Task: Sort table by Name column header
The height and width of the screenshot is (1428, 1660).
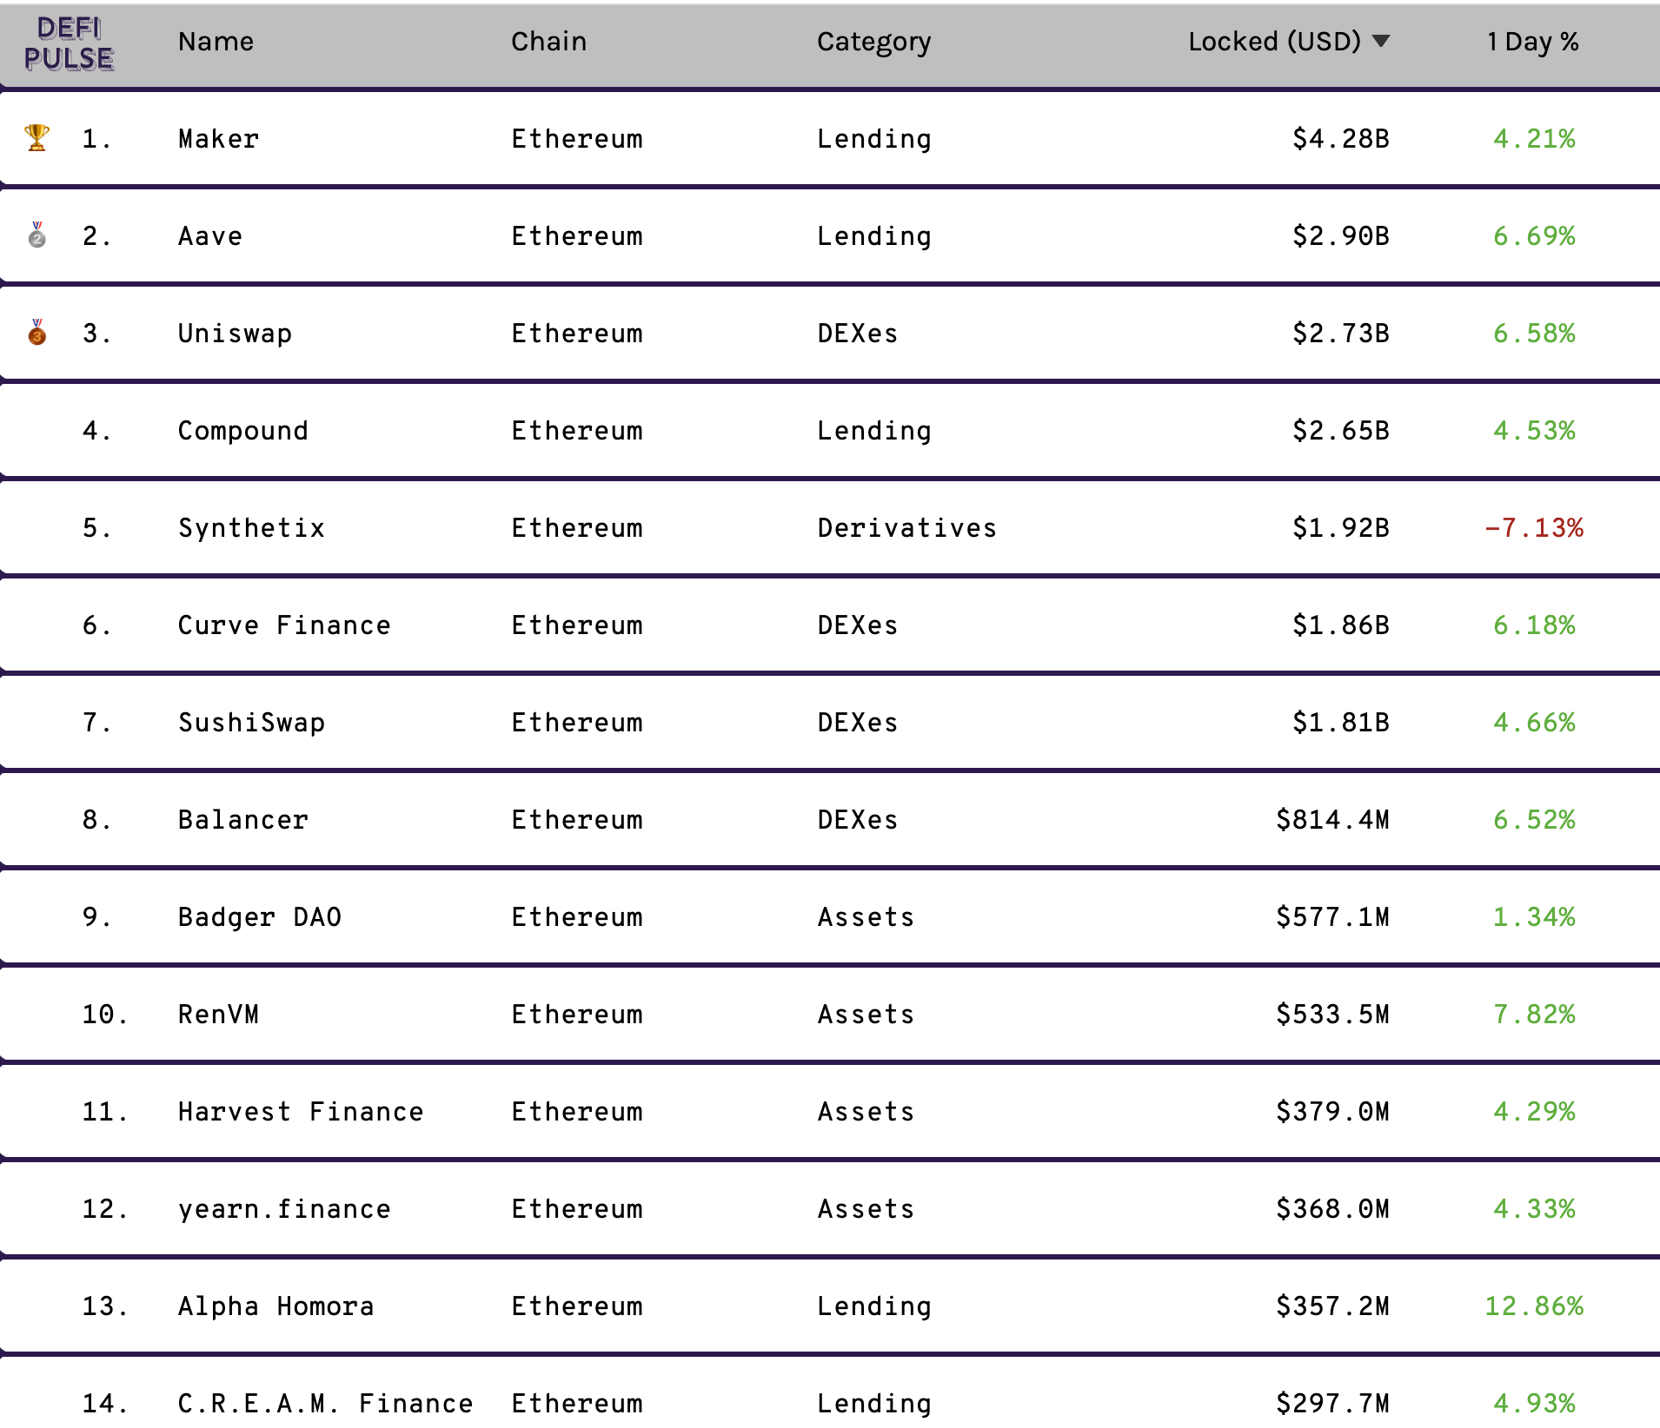Action: coord(216,41)
